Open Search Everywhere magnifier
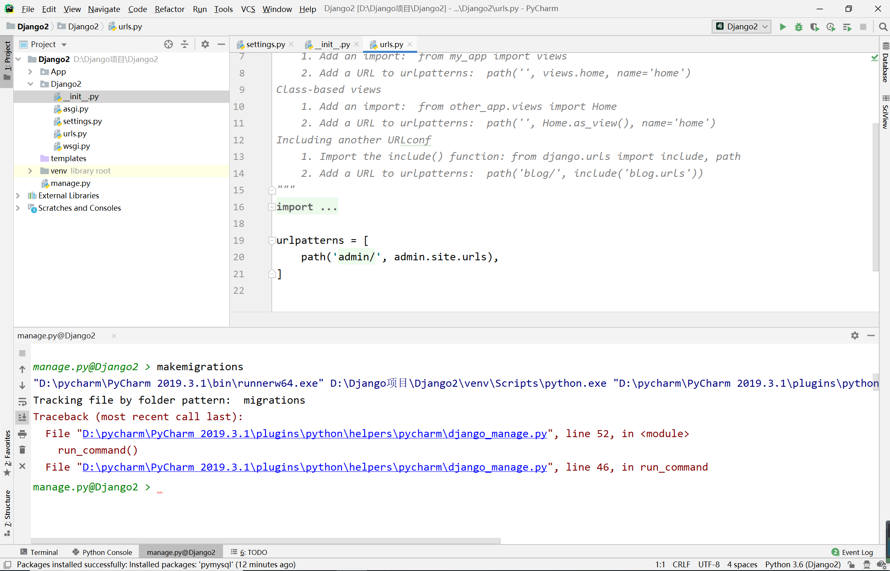This screenshot has width=890, height=571. pyautogui.click(x=883, y=27)
